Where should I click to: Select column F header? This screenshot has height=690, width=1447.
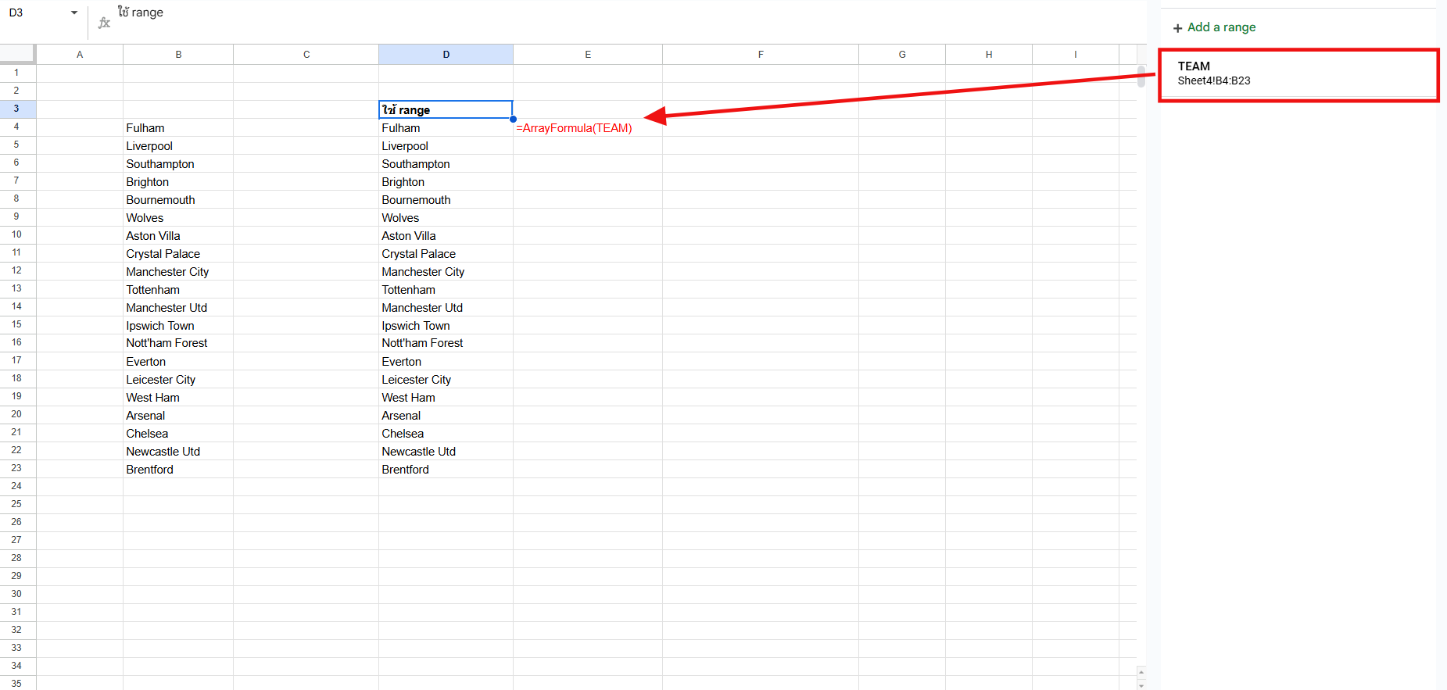761,55
